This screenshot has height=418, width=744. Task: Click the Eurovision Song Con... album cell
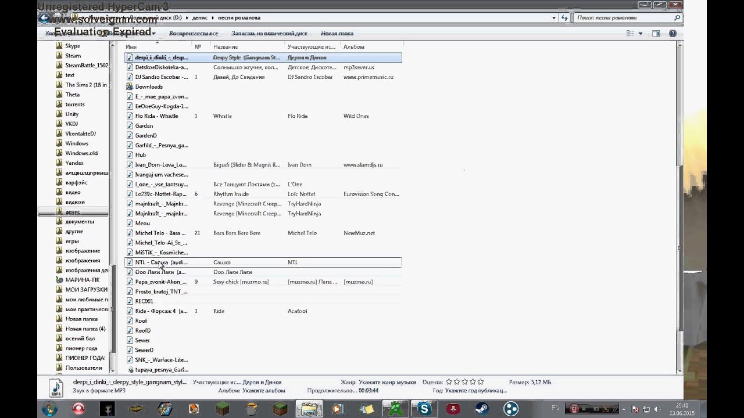(x=371, y=194)
